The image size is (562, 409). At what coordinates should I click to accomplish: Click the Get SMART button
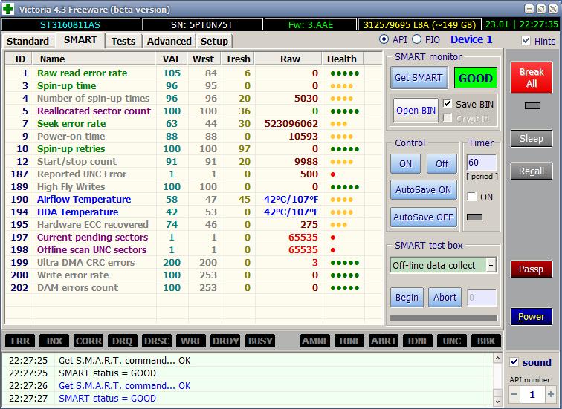(x=419, y=78)
